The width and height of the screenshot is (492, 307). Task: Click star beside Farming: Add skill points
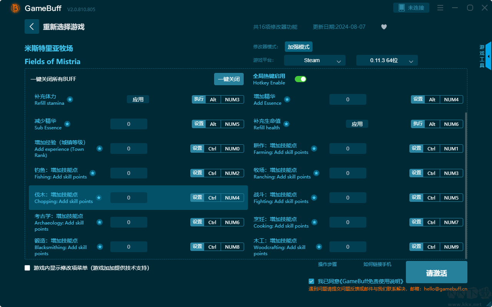[314, 149]
